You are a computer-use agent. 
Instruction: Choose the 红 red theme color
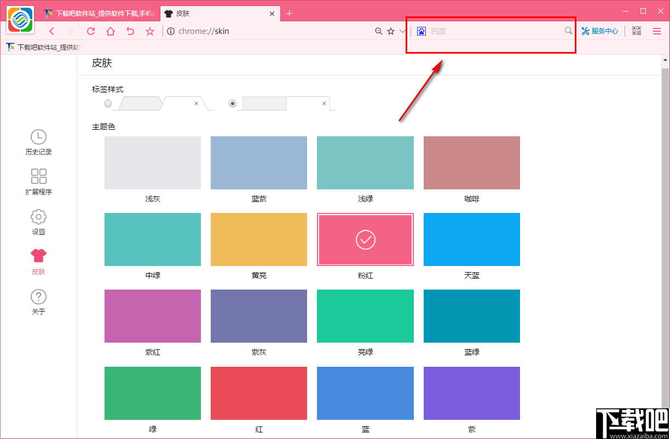[x=259, y=393]
